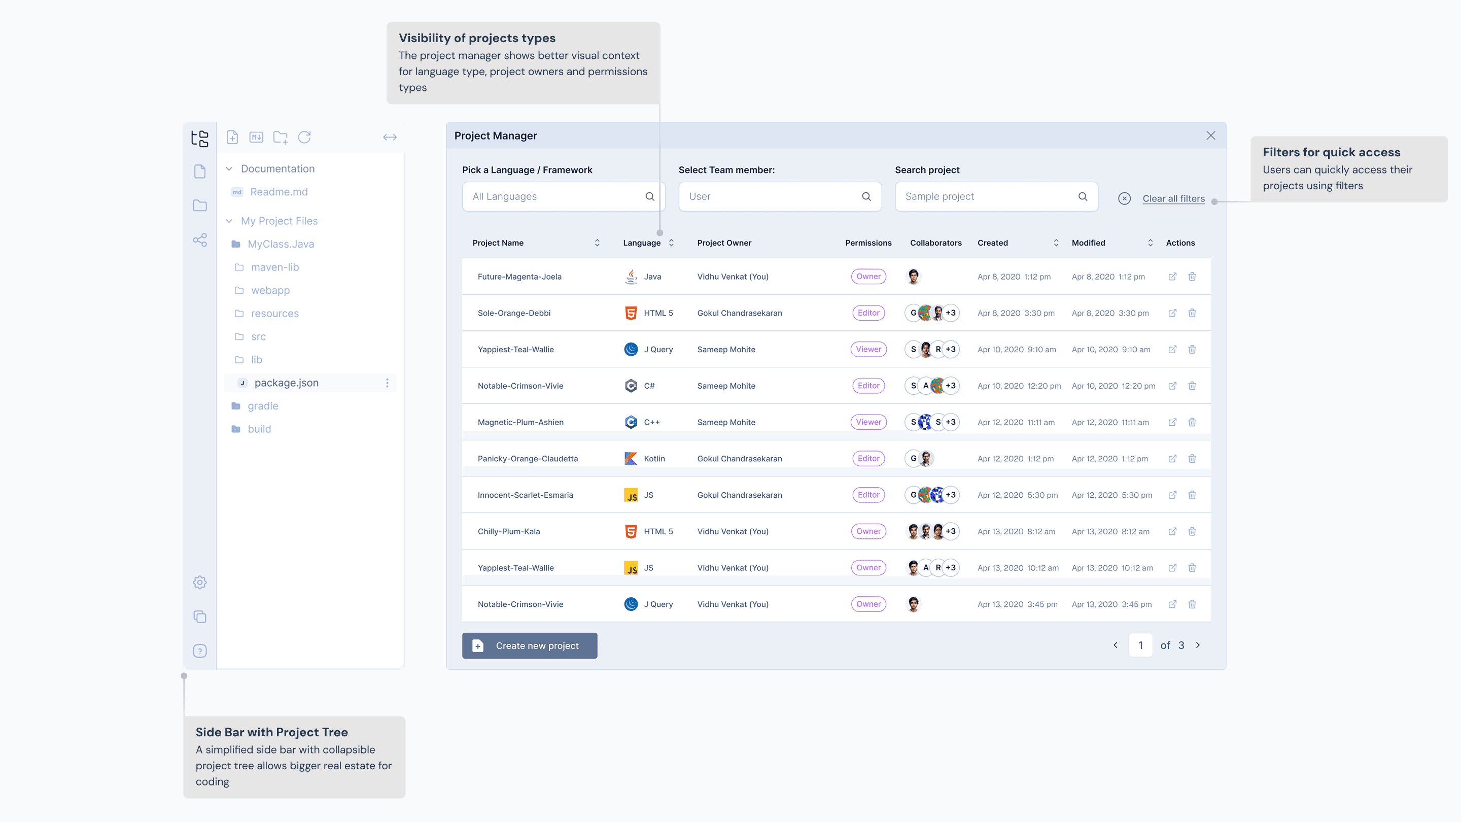This screenshot has height=822, width=1461.
Task: Open the share icon in the sidebar
Action: tap(200, 240)
